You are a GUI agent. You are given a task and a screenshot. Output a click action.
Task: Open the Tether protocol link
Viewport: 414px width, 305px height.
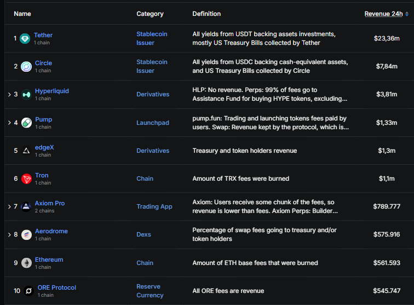point(43,35)
